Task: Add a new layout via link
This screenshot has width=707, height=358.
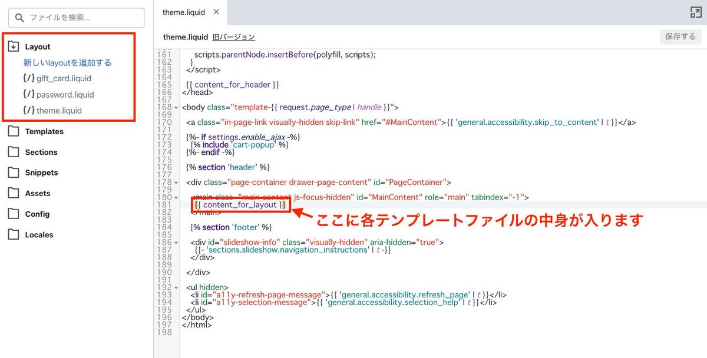Action: point(67,62)
